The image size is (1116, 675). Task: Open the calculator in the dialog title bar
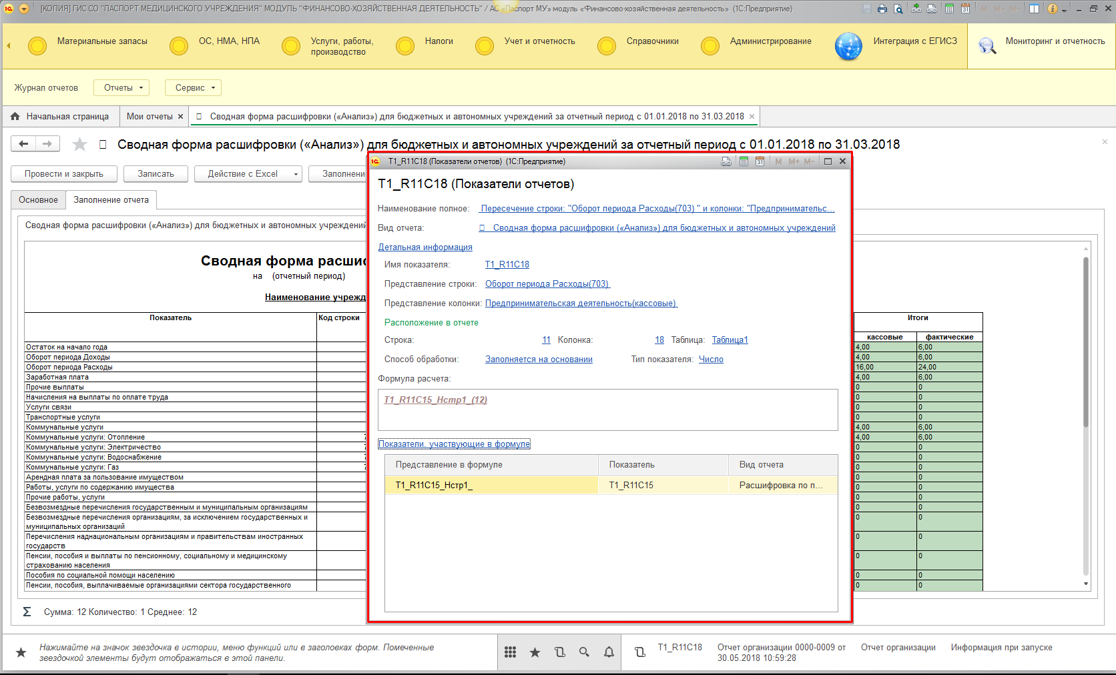744,161
